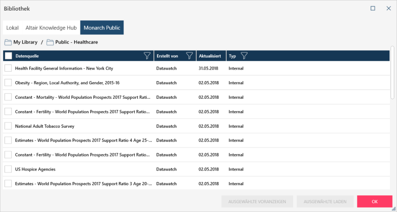The width and height of the screenshot is (397, 212).
Task: Click the My Library folder icon
Action: (x=8, y=42)
